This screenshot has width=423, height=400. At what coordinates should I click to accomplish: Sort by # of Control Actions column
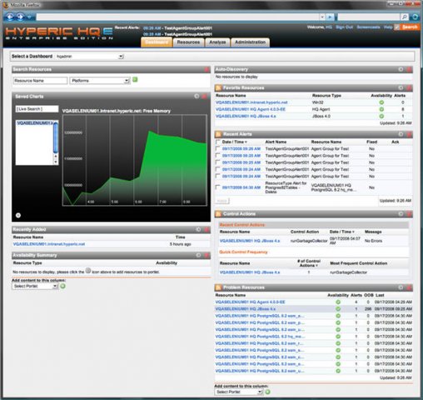(x=309, y=263)
